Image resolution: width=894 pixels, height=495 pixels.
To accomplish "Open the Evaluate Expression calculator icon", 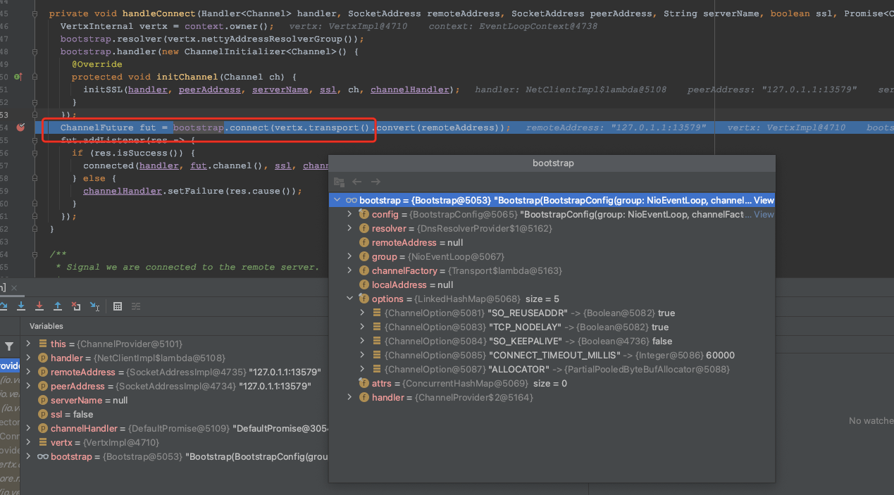I will (118, 306).
